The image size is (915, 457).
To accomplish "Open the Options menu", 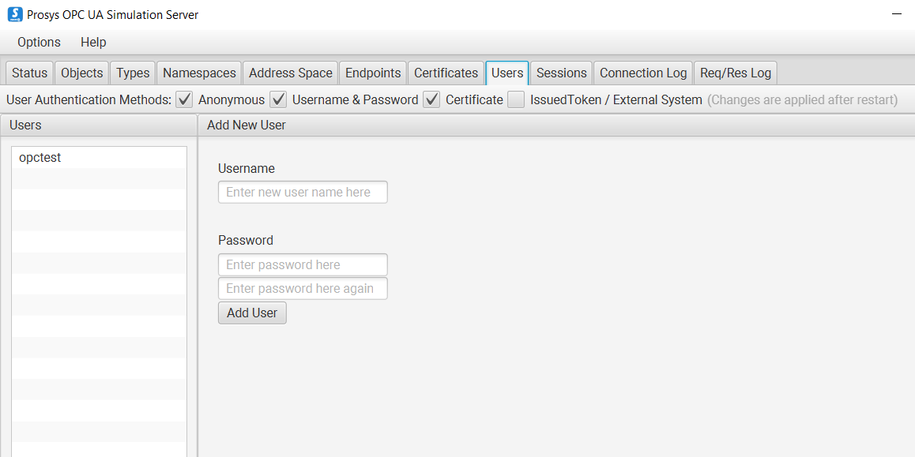I will click(39, 42).
